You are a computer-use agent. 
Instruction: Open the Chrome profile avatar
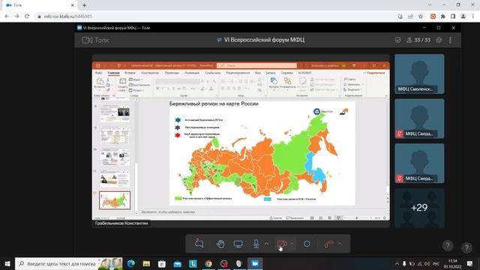[463, 16]
